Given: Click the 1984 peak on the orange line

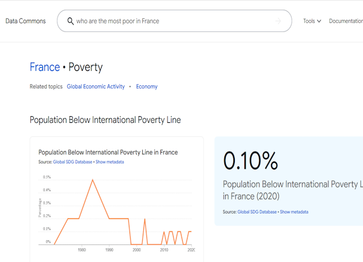Looking at the screenshot, I should point(93,180).
